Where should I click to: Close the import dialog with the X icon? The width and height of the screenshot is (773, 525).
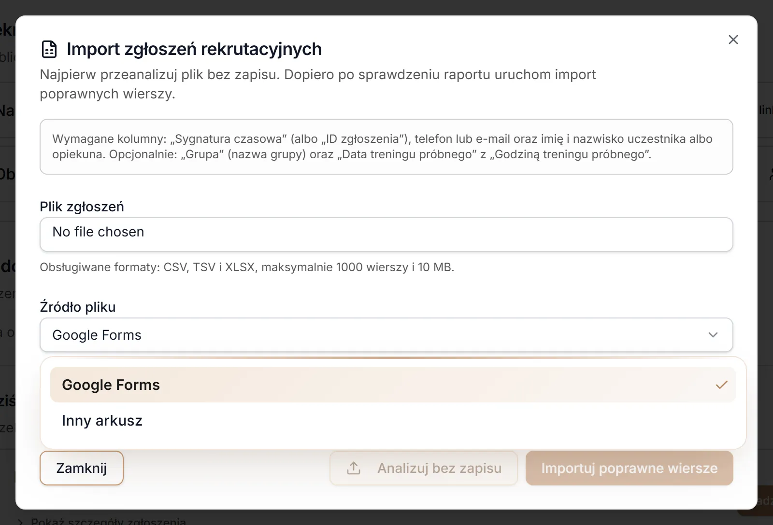pos(733,40)
